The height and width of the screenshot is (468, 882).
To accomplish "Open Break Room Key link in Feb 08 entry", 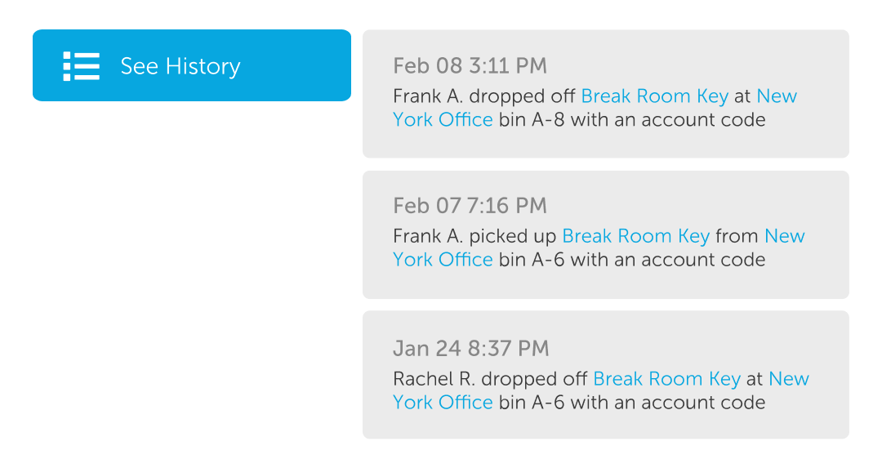I will [655, 96].
